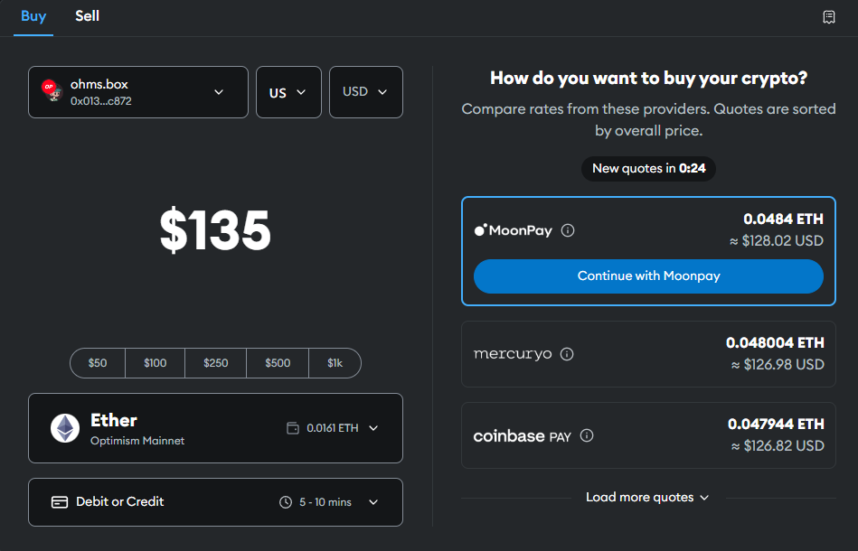Click the Mercuryo info icon
This screenshot has width=858, height=551.
[567, 354]
